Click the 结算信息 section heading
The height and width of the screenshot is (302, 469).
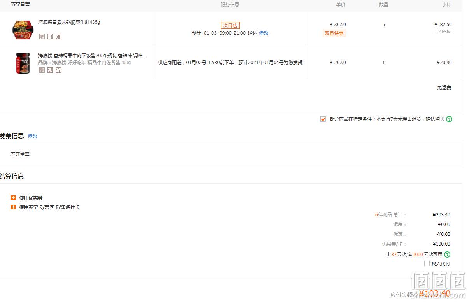[12, 176]
